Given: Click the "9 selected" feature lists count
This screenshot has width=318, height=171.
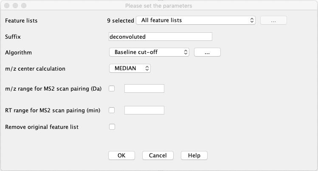Looking at the screenshot, I should tap(120, 20).
